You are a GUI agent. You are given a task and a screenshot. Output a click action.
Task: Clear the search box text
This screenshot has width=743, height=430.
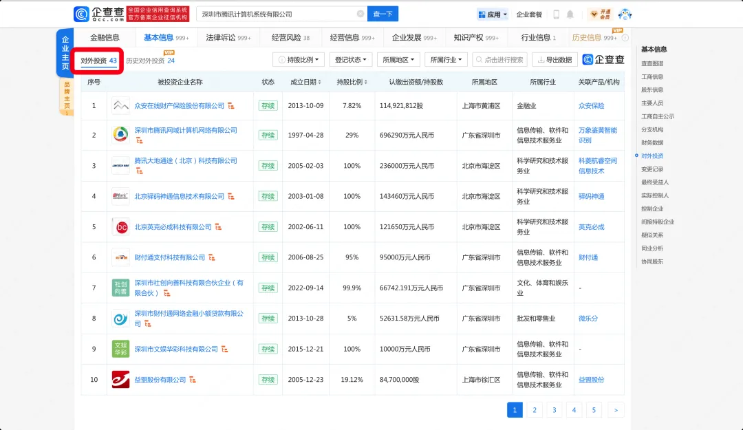click(x=360, y=14)
